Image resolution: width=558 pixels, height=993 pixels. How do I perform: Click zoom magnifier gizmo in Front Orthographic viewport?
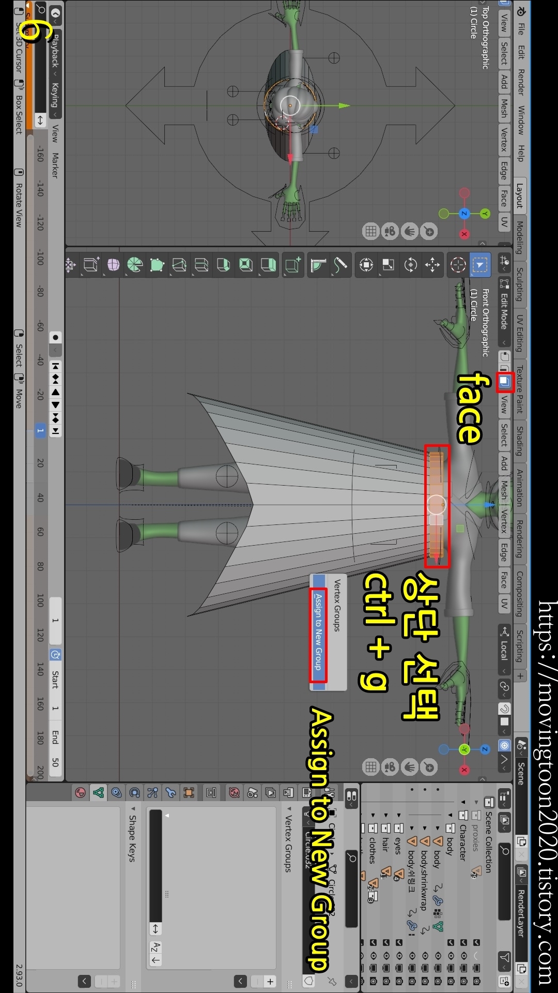pos(429,767)
